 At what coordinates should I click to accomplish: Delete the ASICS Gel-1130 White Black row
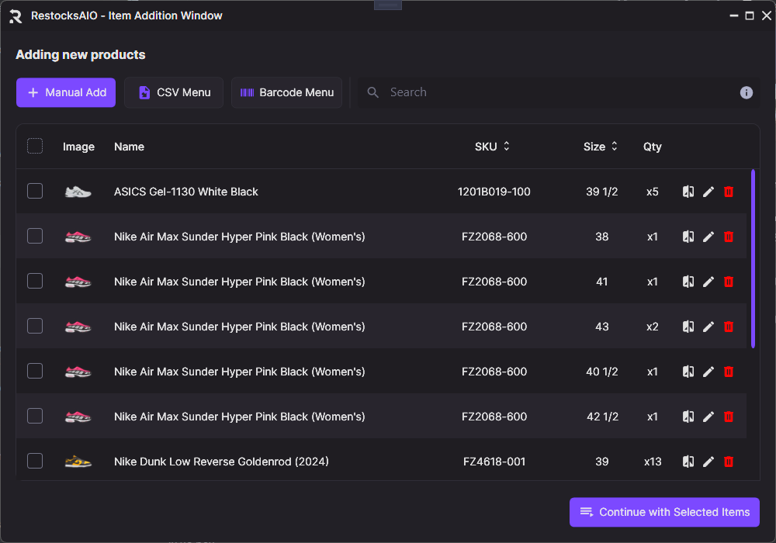(728, 192)
